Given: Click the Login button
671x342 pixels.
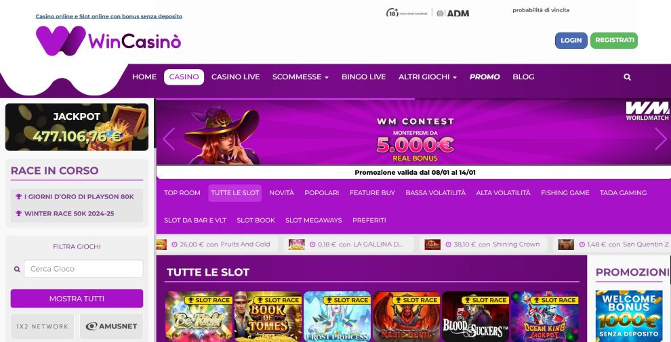Looking at the screenshot, I should click(571, 40).
